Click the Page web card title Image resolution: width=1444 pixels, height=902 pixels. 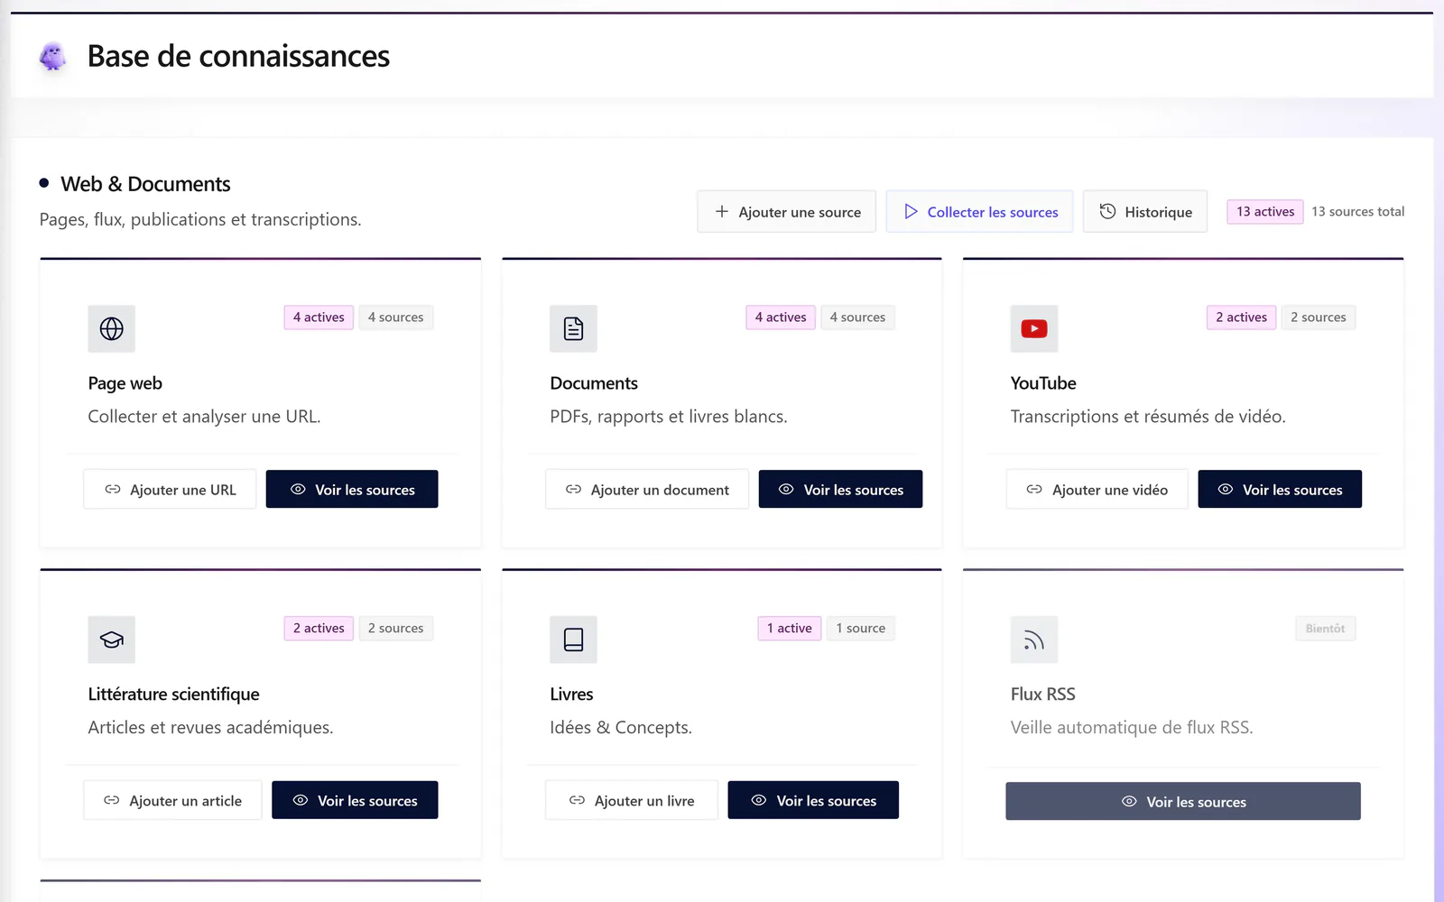(x=125, y=383)
